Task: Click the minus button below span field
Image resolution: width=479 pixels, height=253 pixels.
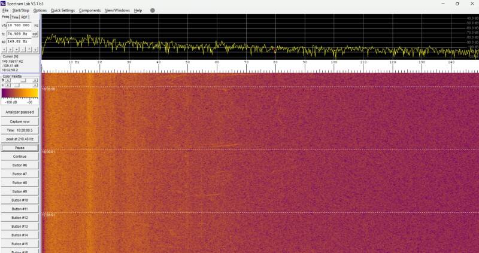Action: [x=23, y=50]
